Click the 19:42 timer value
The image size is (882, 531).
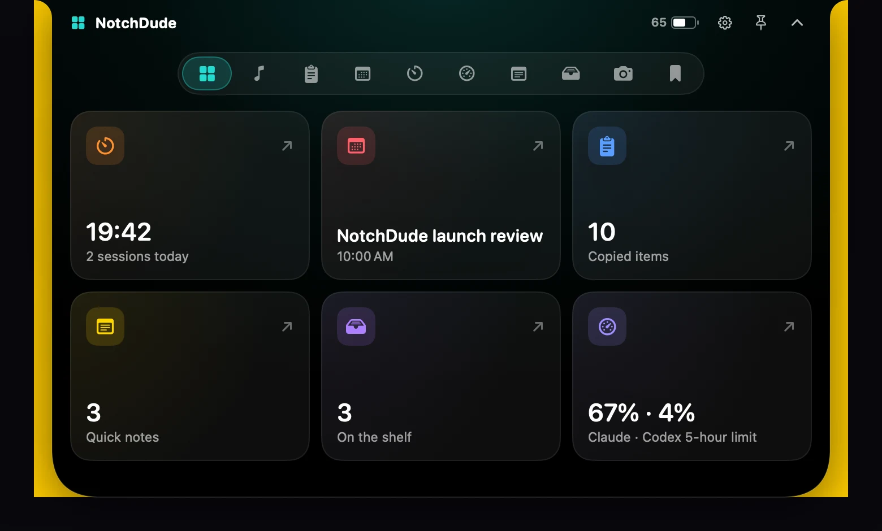click(119, 232)
